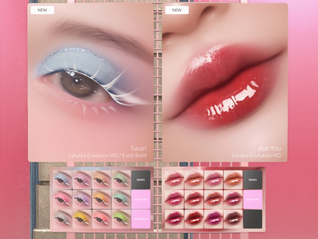Choose the lavender purple eyeshadow swatch
318x239 pixels.
[x=82, y=199]
